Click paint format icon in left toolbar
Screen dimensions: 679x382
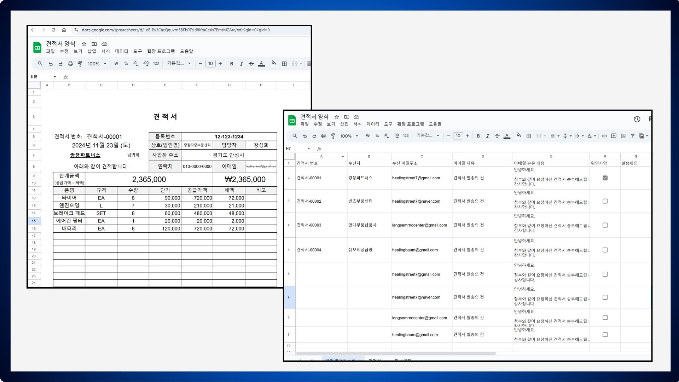pos(80,64)
